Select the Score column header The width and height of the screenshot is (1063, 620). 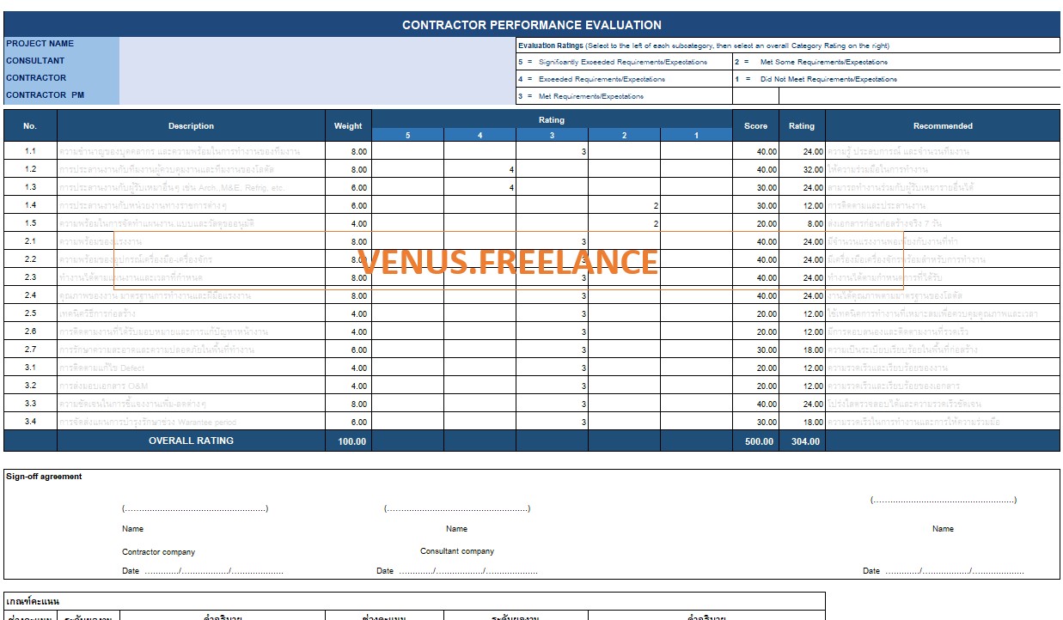click(755, 125)
